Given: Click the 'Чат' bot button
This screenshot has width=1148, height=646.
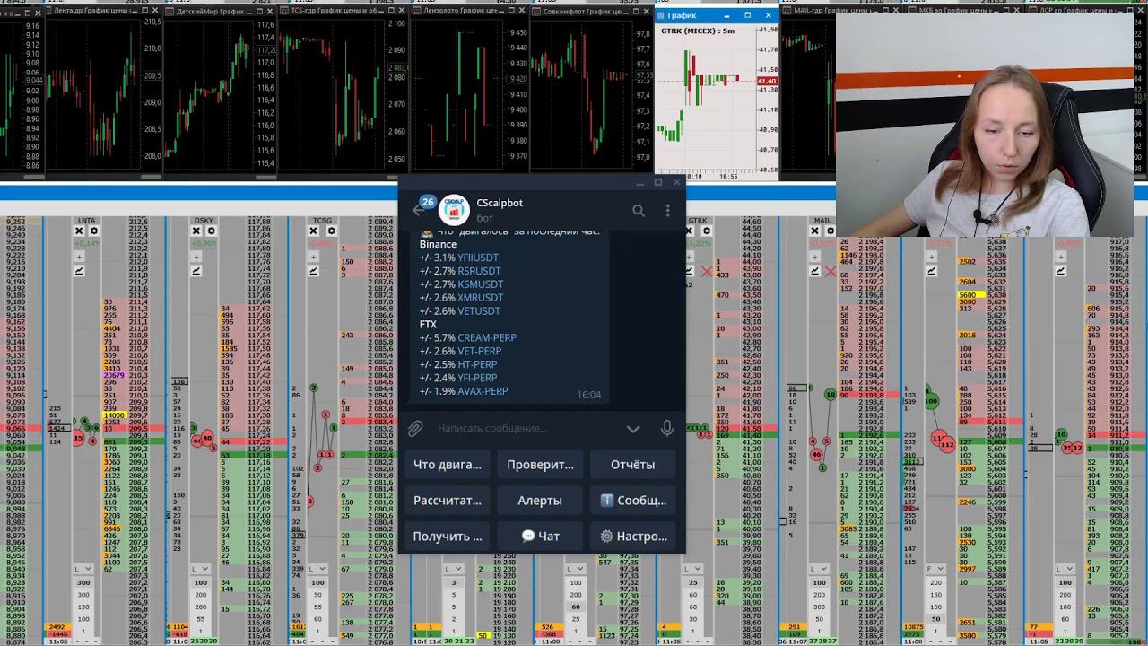Looking at the screenshot, I should [540, 537].
